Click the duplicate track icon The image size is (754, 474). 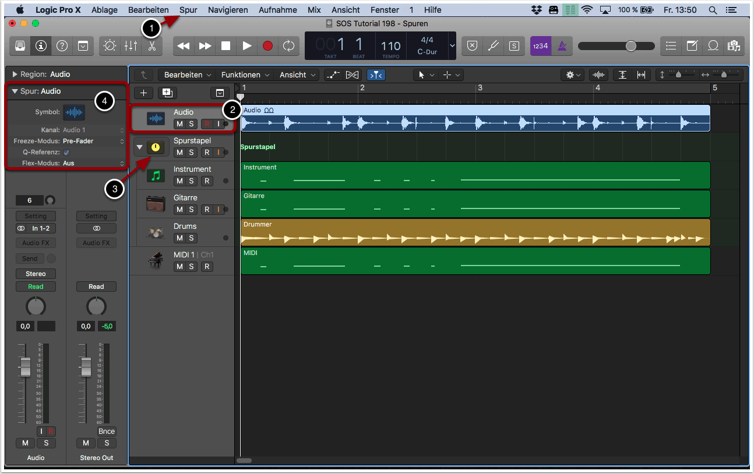pos(168,93)
